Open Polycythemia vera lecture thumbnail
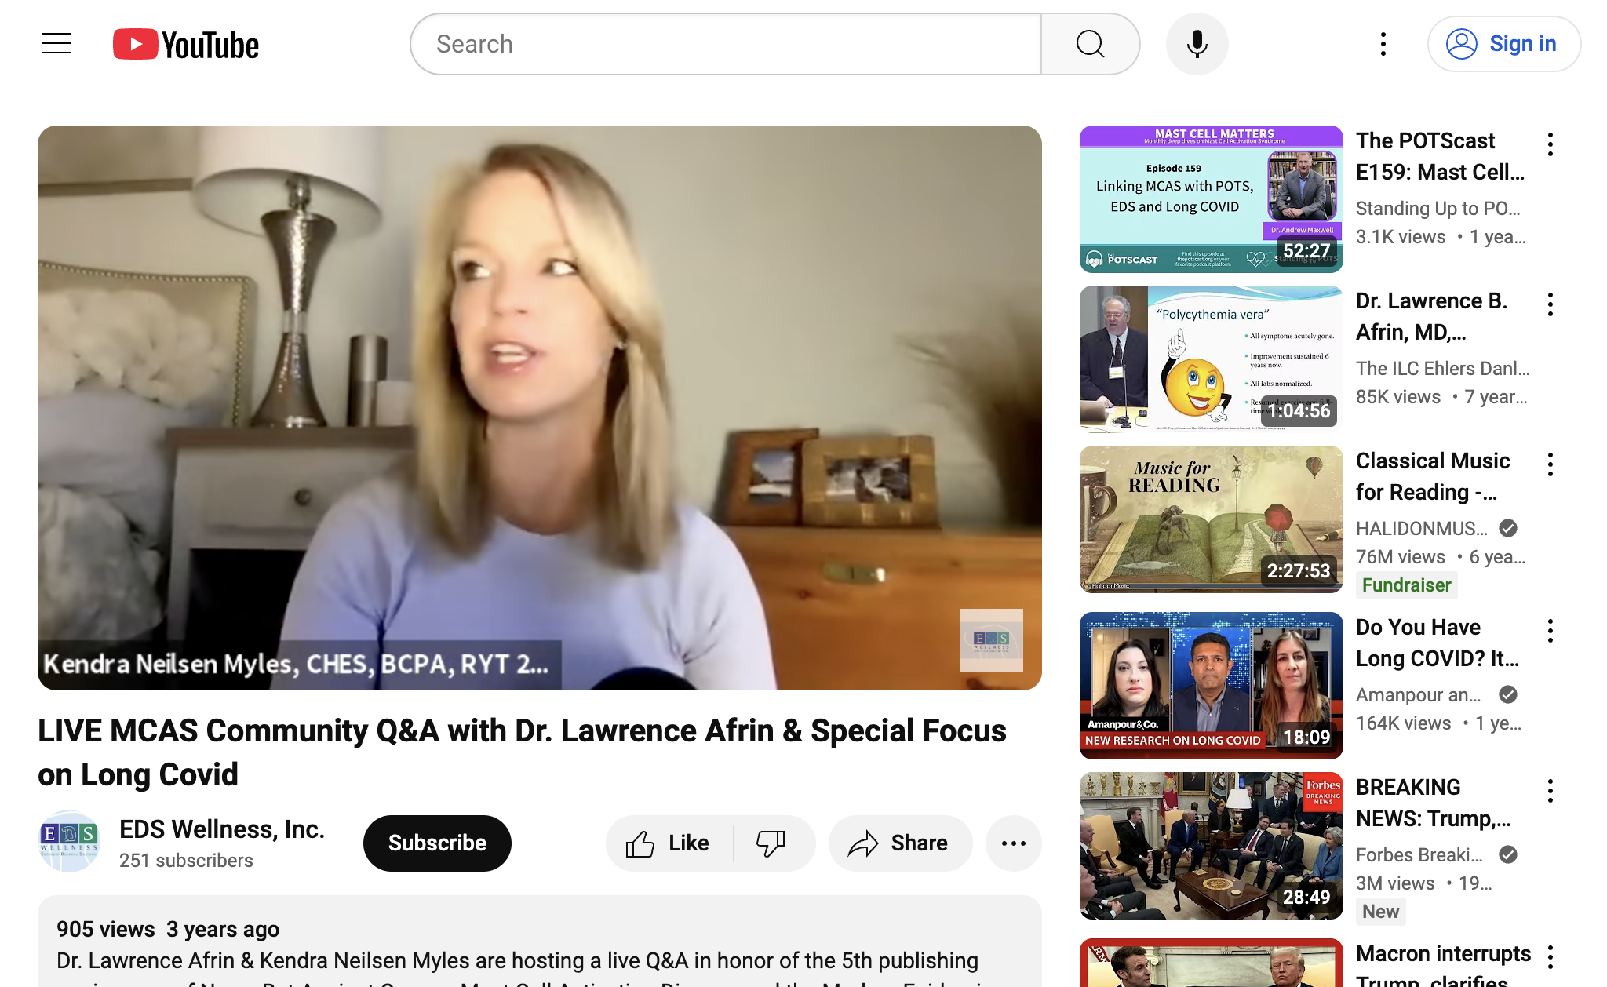Screen dimensions: 1607x987 pyautogui.click(x=1212, y=359)
